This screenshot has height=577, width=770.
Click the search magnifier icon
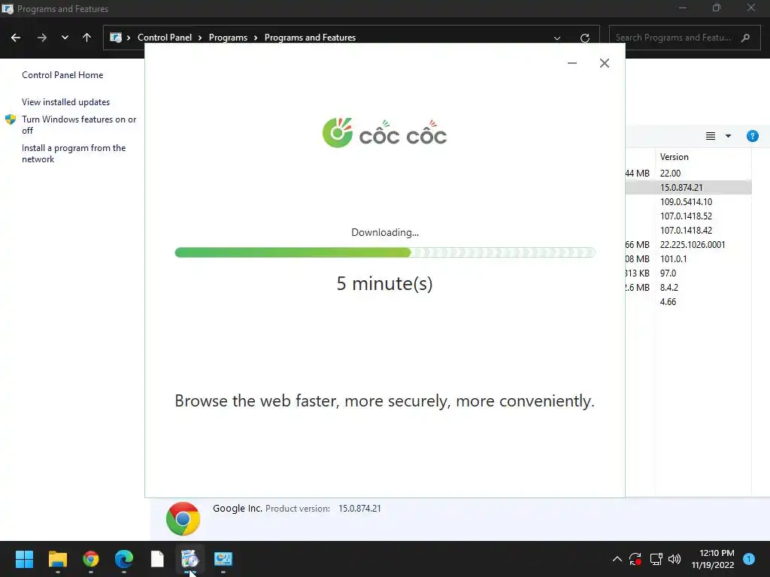pos(745,38)
